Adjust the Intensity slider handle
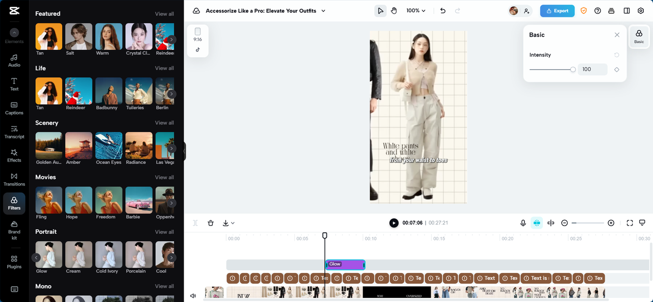 click(573, 70)
